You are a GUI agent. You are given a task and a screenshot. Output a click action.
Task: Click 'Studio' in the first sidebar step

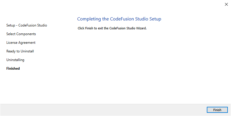[42, 25]
